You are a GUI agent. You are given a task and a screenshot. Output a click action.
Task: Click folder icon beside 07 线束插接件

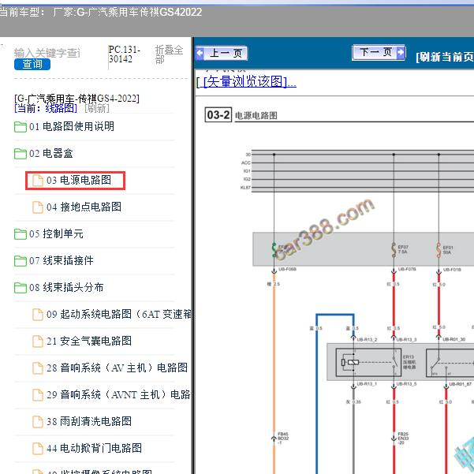coord(21,261)
